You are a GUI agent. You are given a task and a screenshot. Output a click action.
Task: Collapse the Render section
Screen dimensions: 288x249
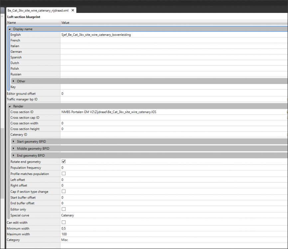pos(10,106)
